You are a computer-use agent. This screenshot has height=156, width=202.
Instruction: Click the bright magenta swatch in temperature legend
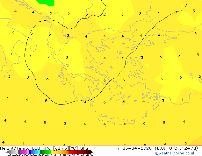(x=25, y=152)
